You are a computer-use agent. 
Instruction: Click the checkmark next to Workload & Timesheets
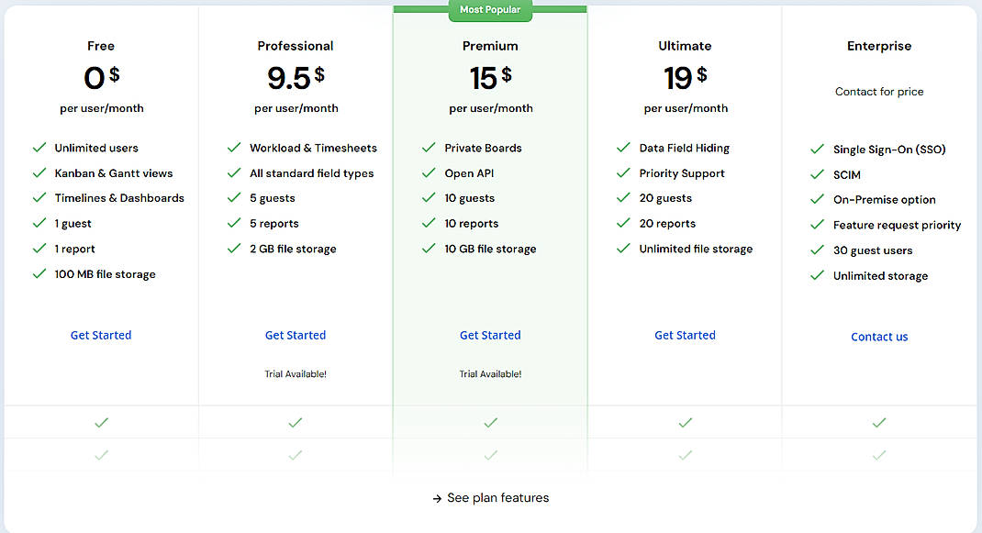pyautogui.click(x=234, y=148)
